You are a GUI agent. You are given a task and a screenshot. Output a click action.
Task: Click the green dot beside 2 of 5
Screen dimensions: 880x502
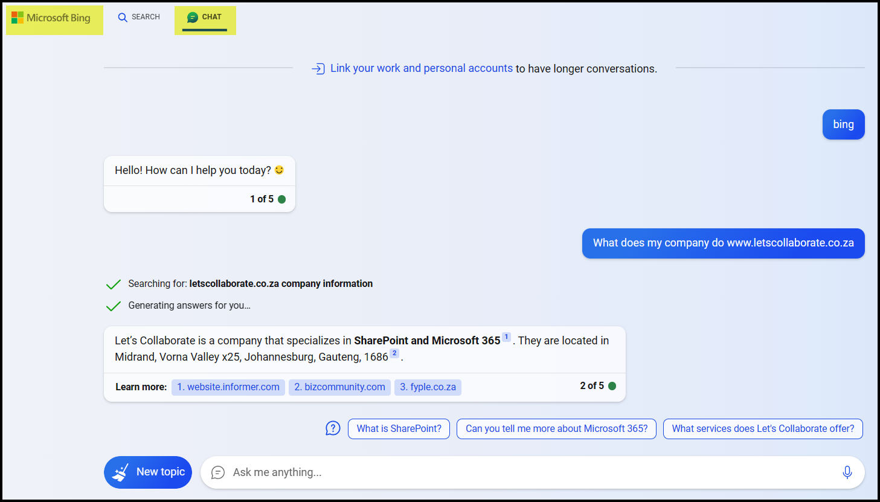612,386
